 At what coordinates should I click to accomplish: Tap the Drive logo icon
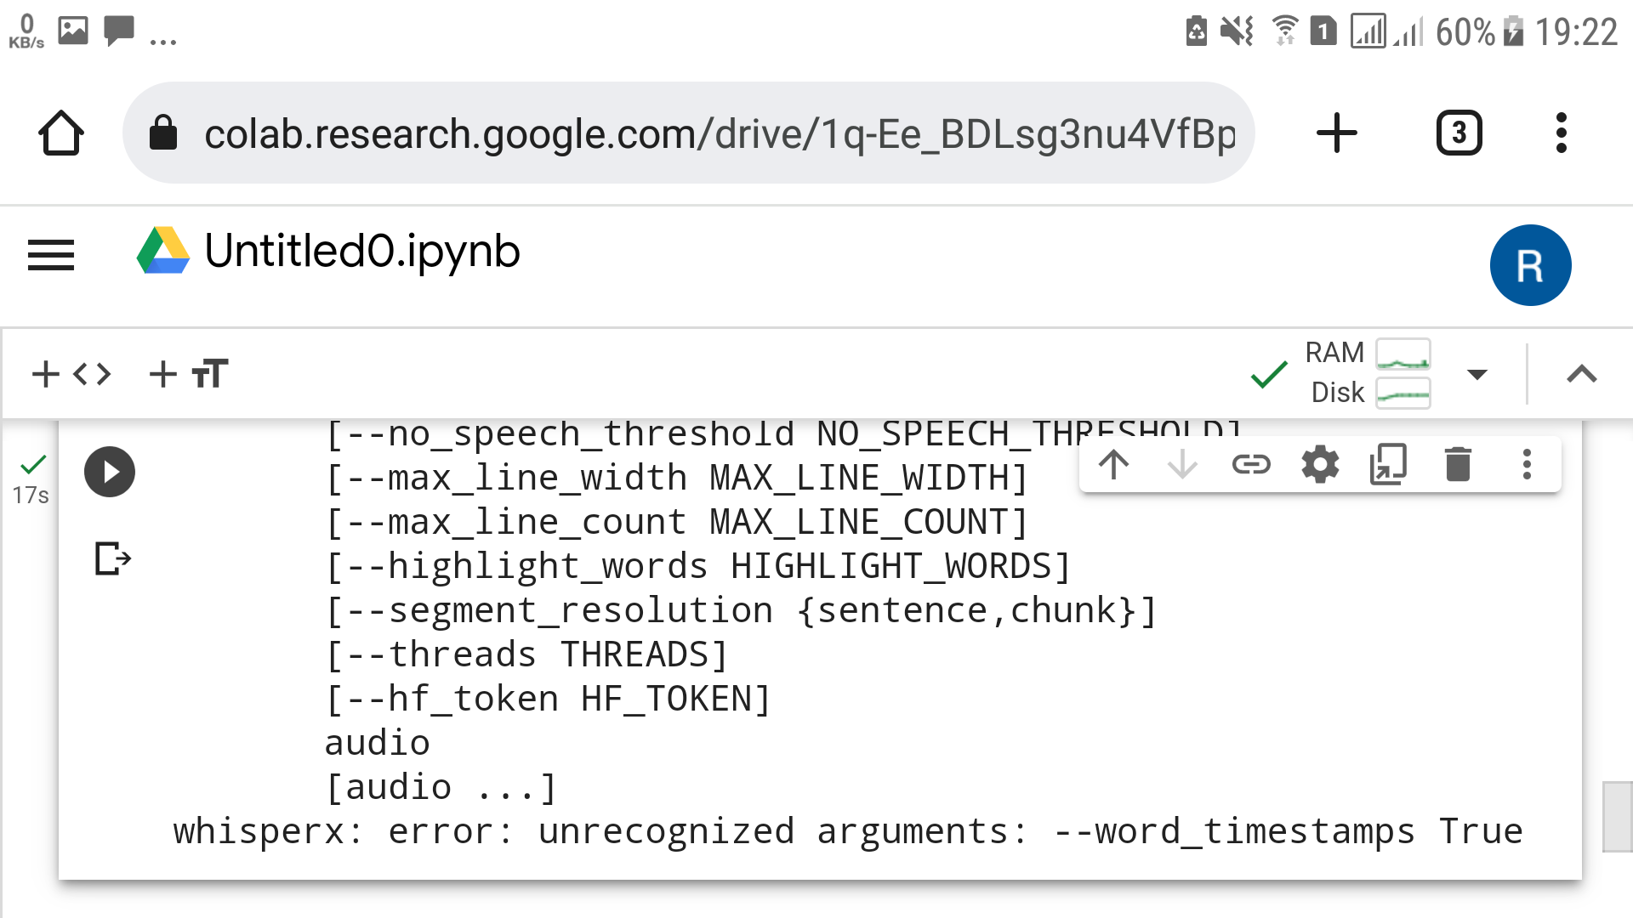point(162,252)
